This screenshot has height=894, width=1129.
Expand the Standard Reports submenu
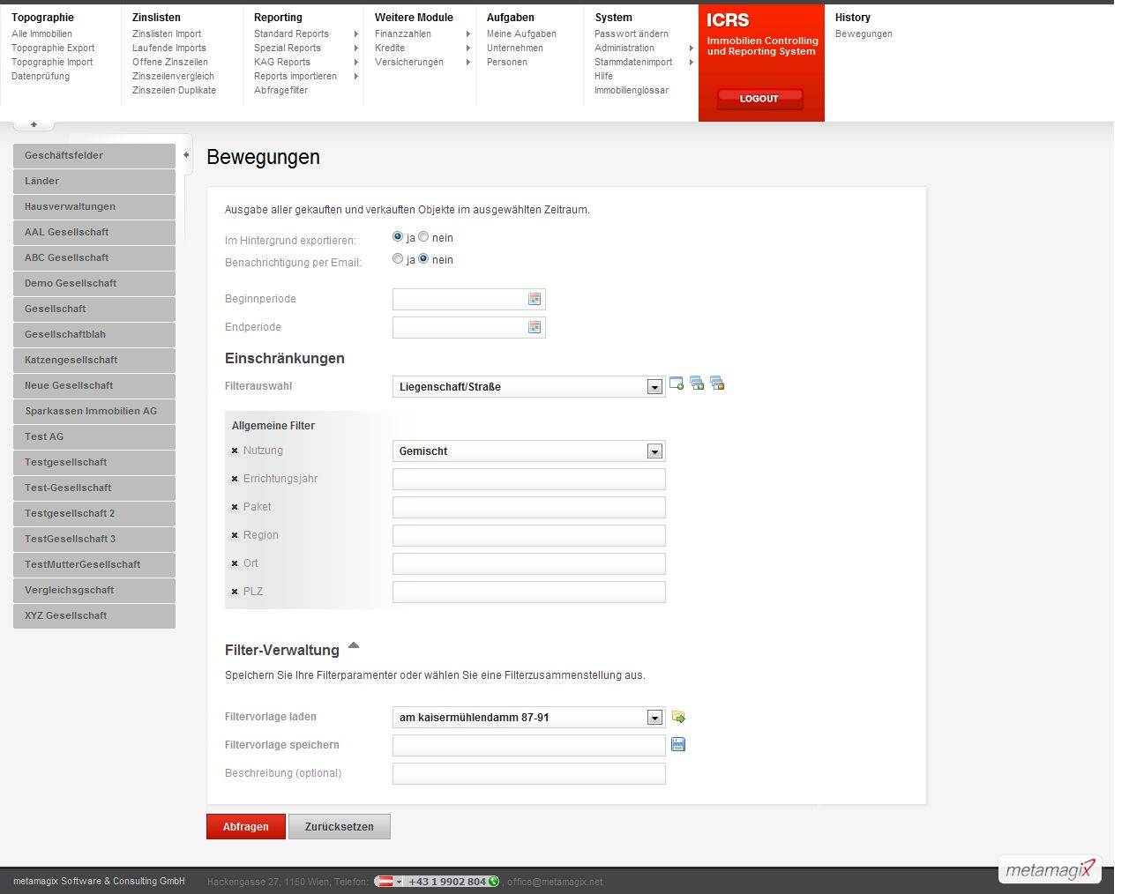355,34
